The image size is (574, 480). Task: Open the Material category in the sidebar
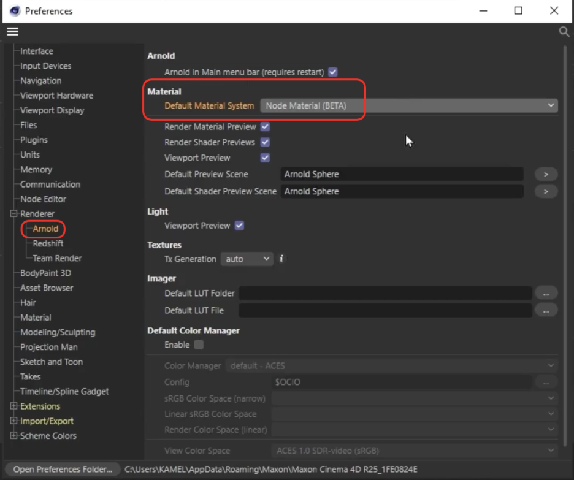pyautogui.click(x=36, y=318)
